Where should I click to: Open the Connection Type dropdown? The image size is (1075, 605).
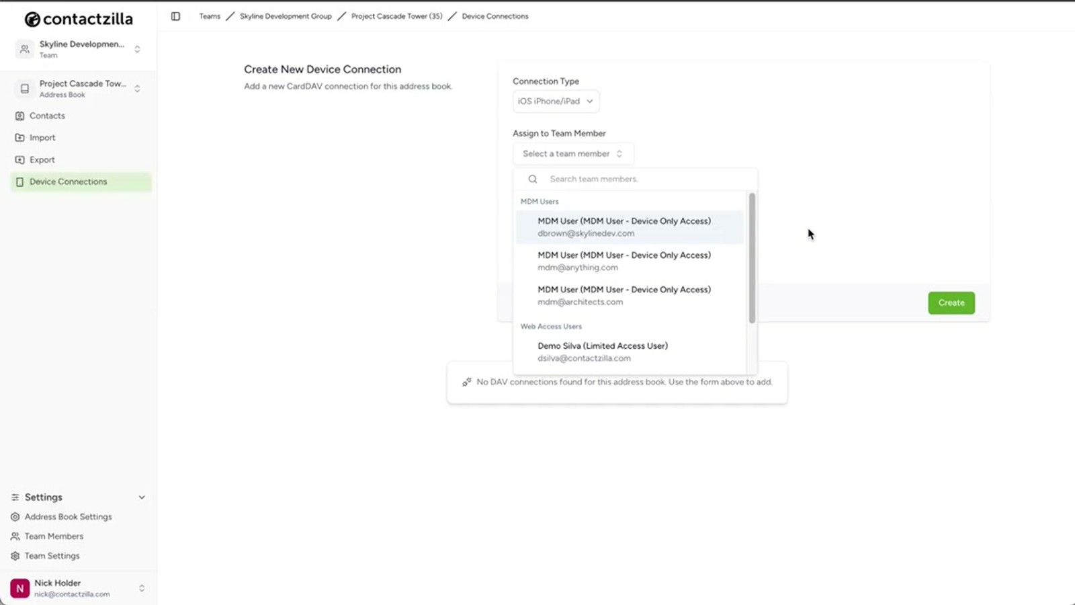(x=556, y=102)
